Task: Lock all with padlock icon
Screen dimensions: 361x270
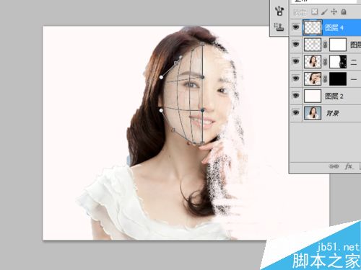Action: pyautogui.click(x=344, y=12)
